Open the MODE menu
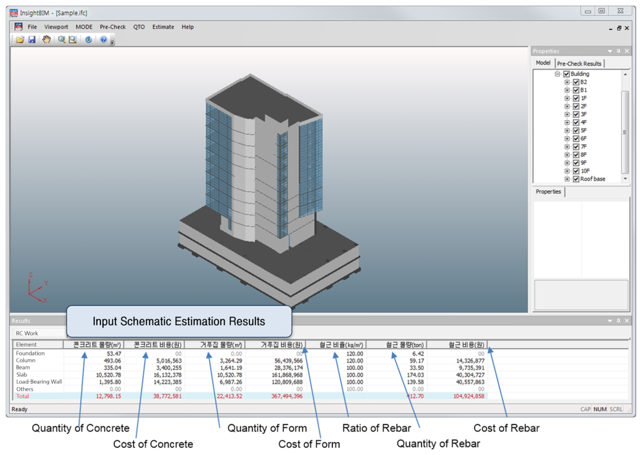The height and width of the screenshot is (455, 641). coord(84,27)
